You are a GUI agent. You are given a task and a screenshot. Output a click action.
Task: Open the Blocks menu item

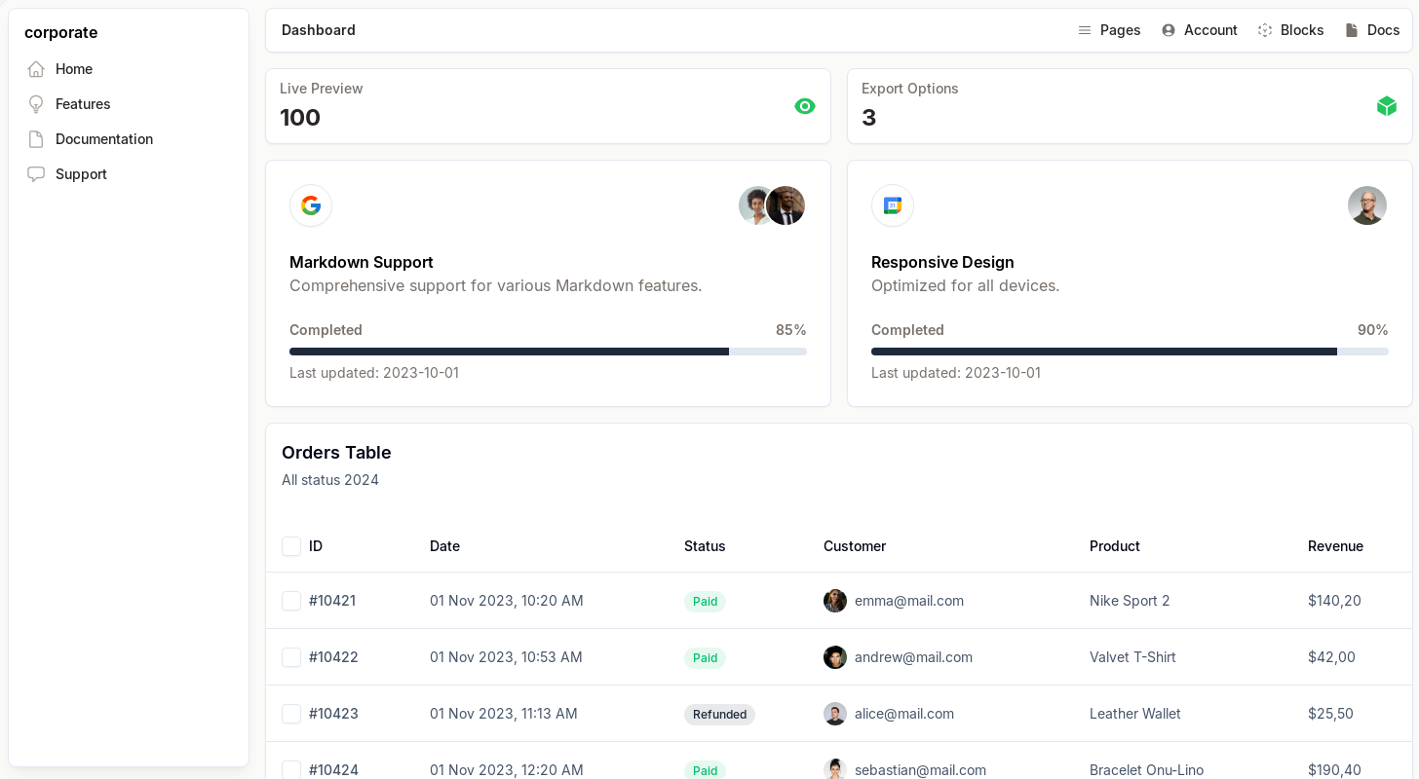(1290, 30)
